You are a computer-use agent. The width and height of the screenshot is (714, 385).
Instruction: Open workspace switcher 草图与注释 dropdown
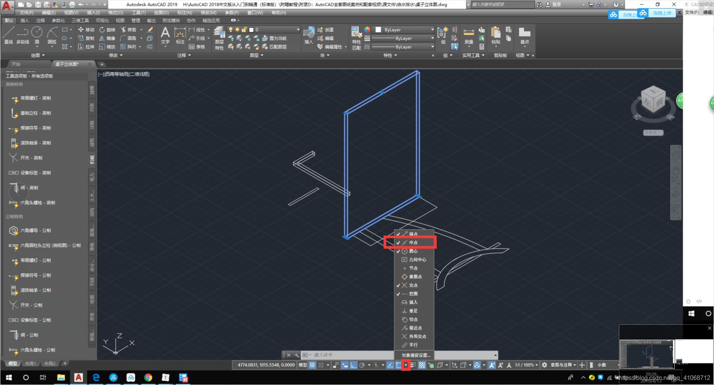pos(563,365)
